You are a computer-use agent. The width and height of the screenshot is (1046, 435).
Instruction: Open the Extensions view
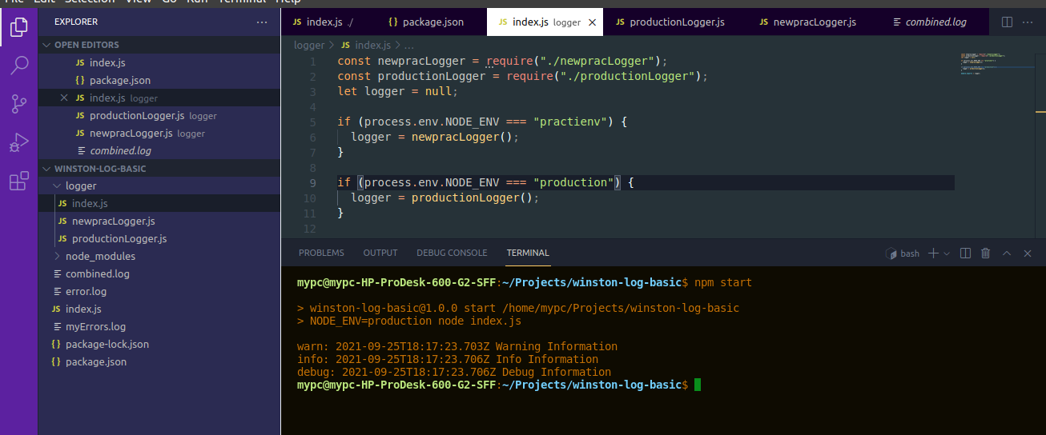click(x=19, y=182)
